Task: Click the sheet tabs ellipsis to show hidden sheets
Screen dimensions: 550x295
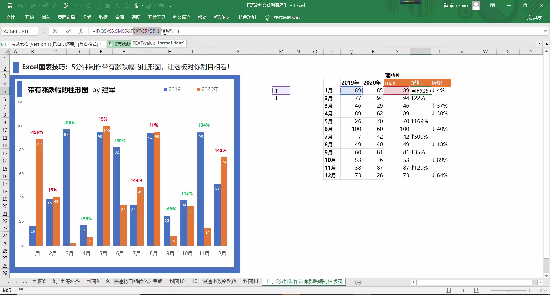Action: [25, 282]
